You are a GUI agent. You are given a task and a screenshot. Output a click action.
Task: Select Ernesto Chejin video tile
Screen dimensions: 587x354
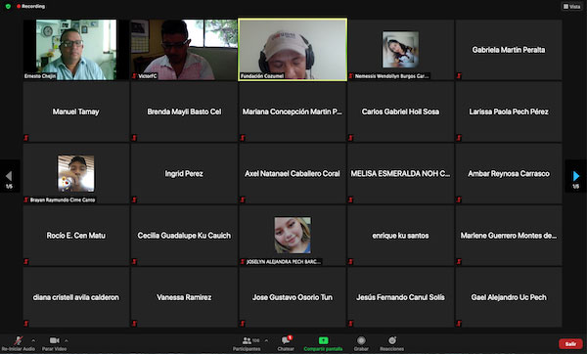[76, 50]
